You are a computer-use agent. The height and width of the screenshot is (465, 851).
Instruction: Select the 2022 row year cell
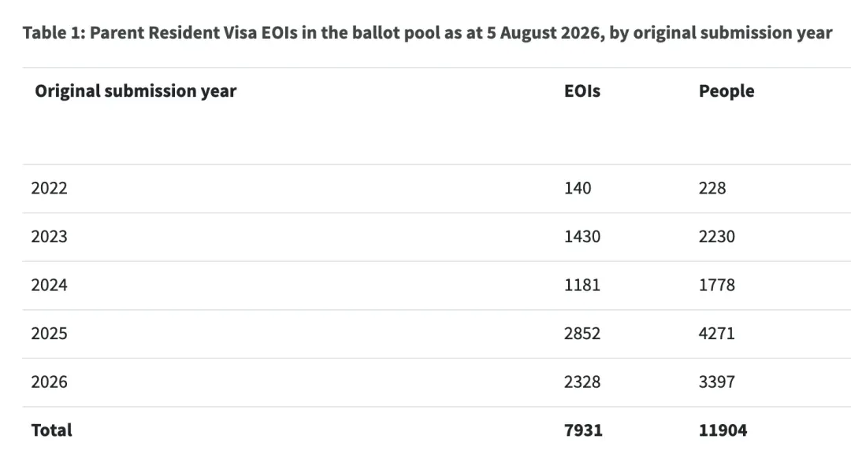click(x=50, y=188)
